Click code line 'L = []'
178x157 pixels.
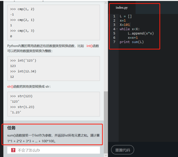126,16
